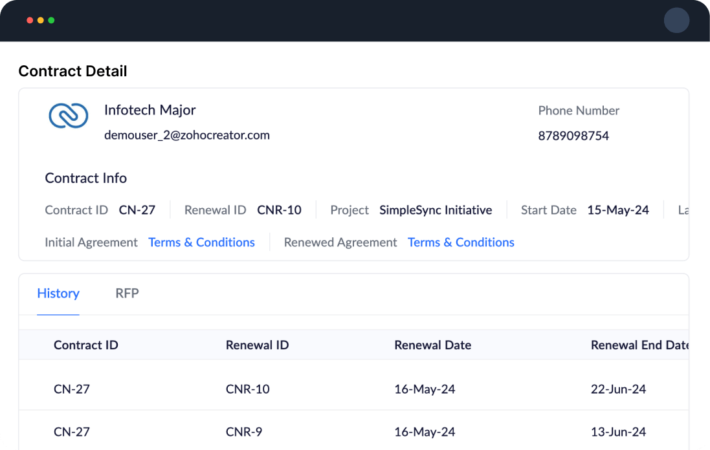Click the yellow window control dot

click(x=39, y=20)
